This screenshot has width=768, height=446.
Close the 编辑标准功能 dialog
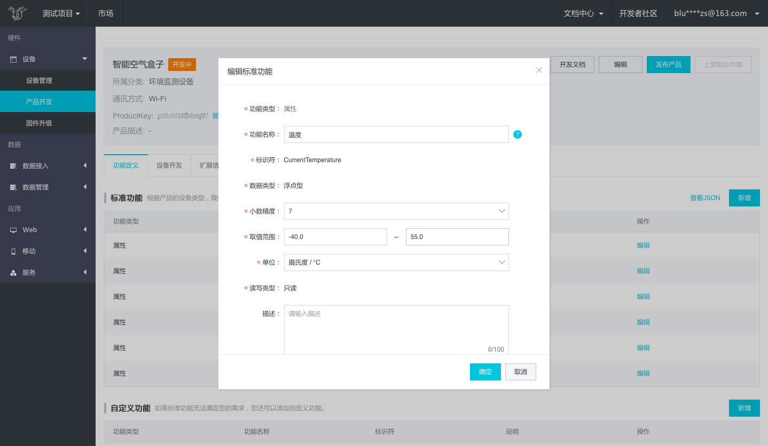coord(539,70)
